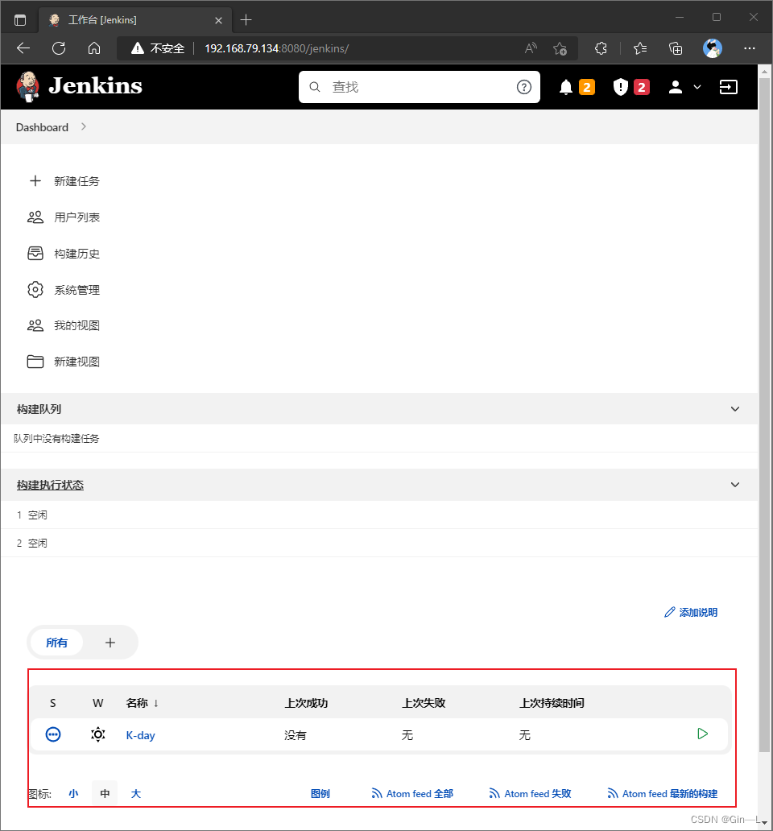This screenshot has width=773, height=831.
Task: Open search help question mark icon
Action: 524,87
